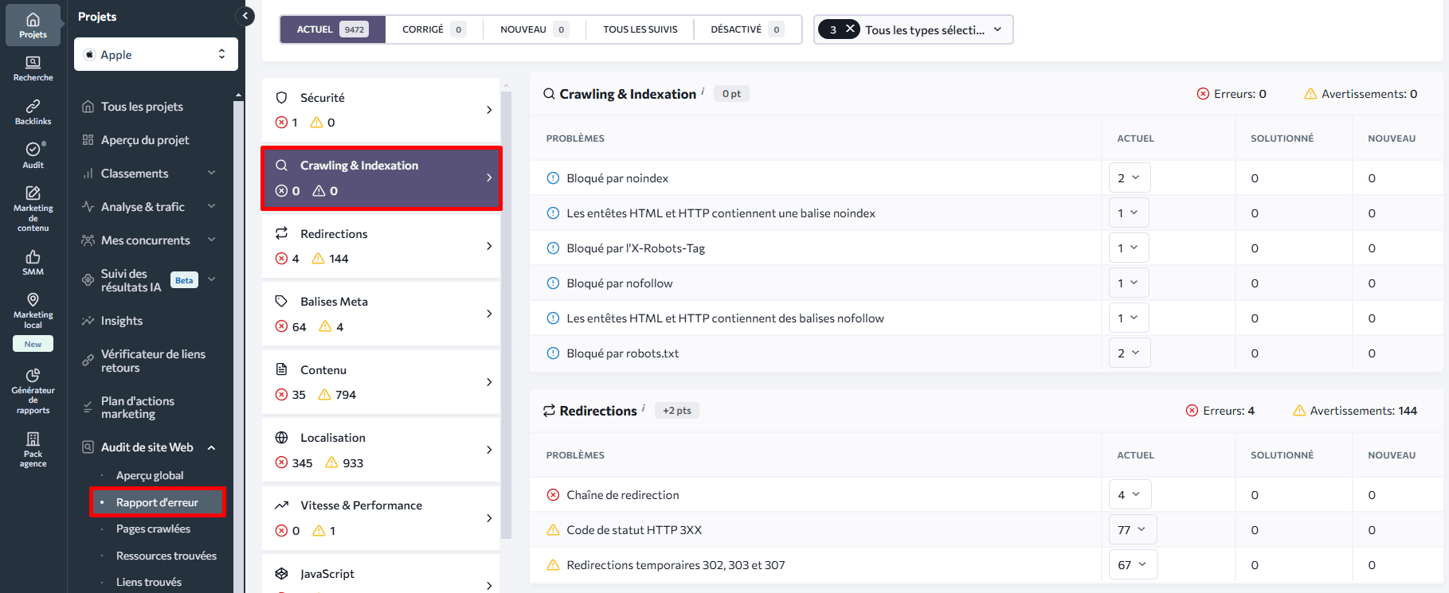Switch to the NOUVEAU tab
1449x593 pixels.
(534, 29)
